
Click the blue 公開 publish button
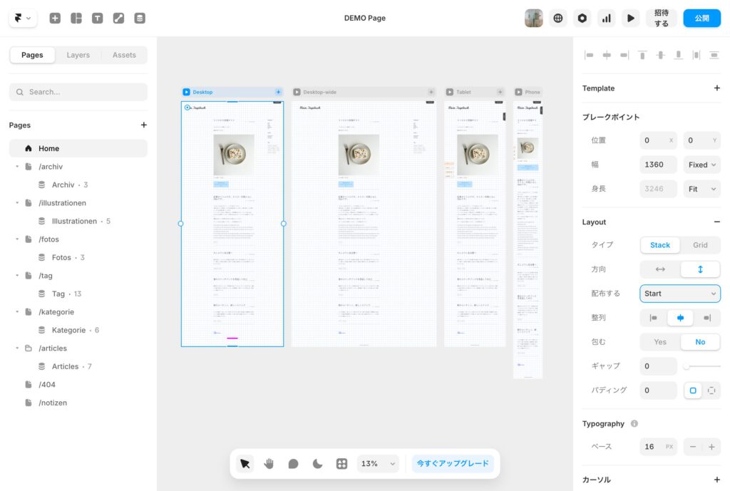tap(701, 19)
